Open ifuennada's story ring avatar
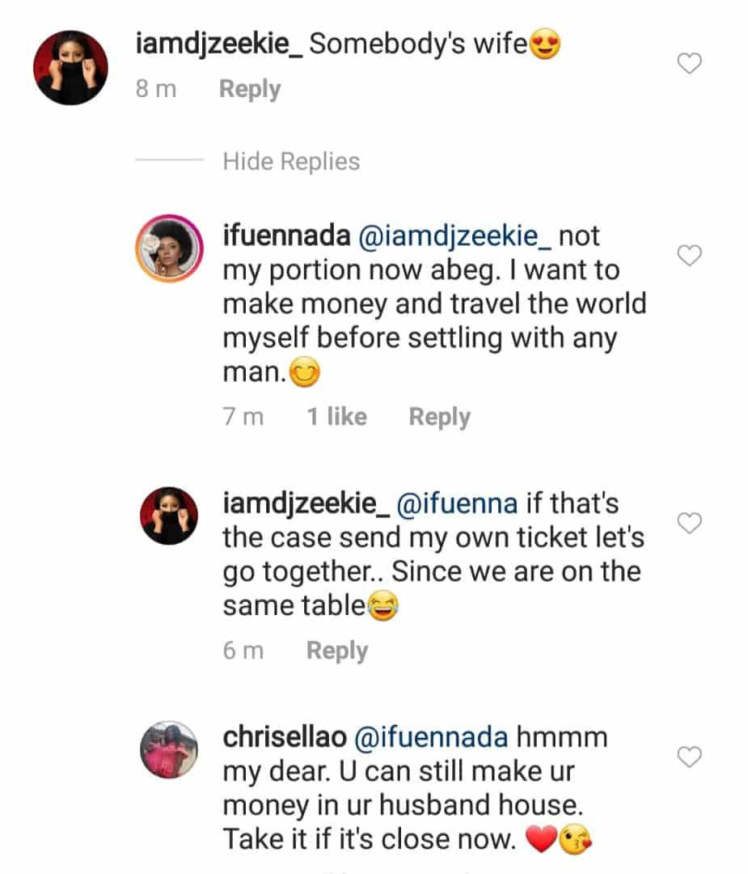This screenshot has width=748, height=874. click(169, 248)
